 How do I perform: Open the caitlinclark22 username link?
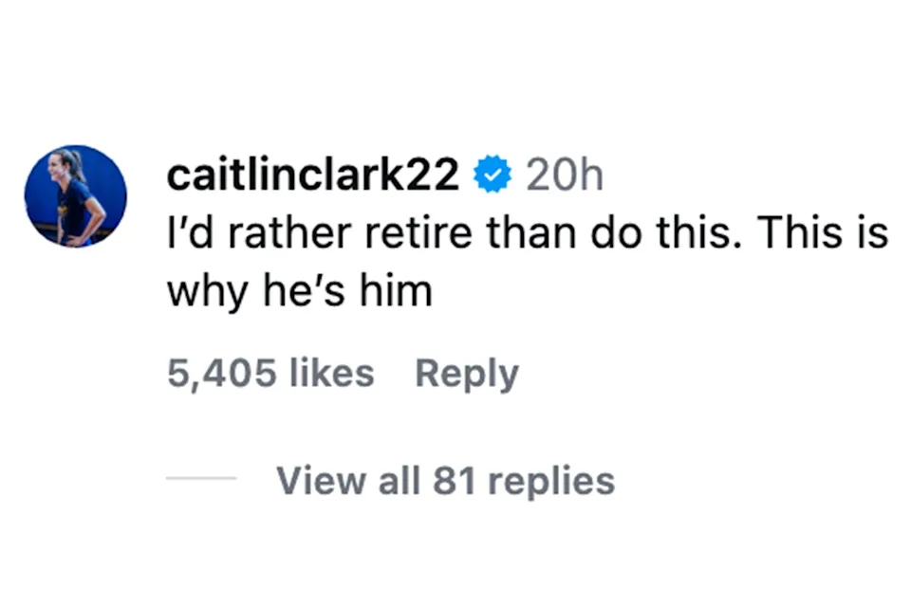[313, 175]
